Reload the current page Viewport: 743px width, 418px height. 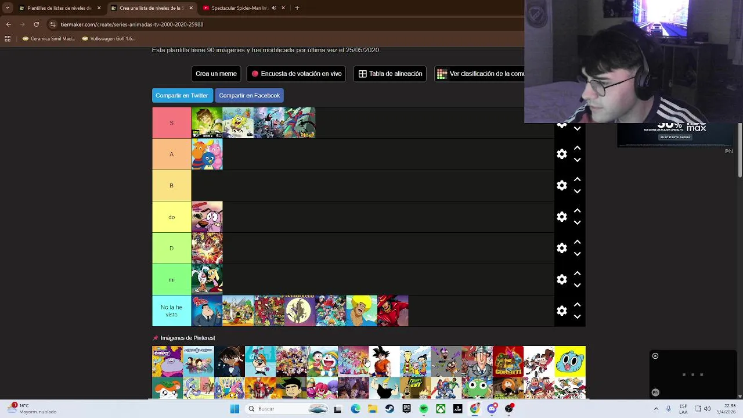[x=36, y=24]
